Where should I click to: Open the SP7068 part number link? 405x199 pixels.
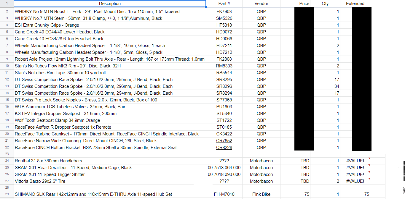coord(224,100)
